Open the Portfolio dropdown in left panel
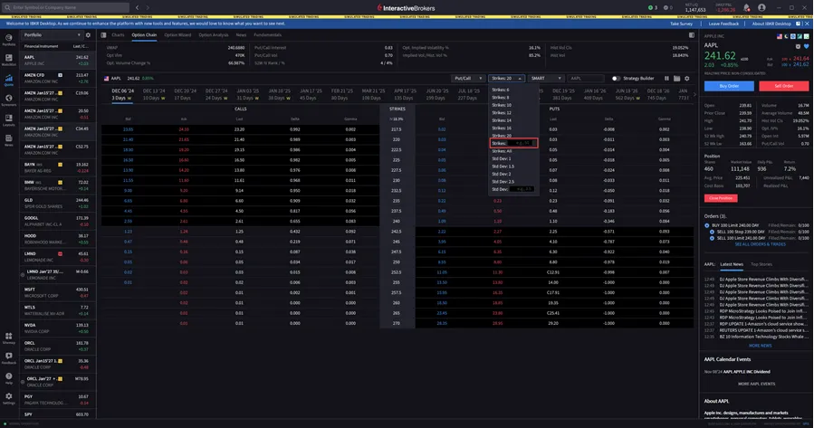Screen dimensions: 814x428 [x=52, y=34]
